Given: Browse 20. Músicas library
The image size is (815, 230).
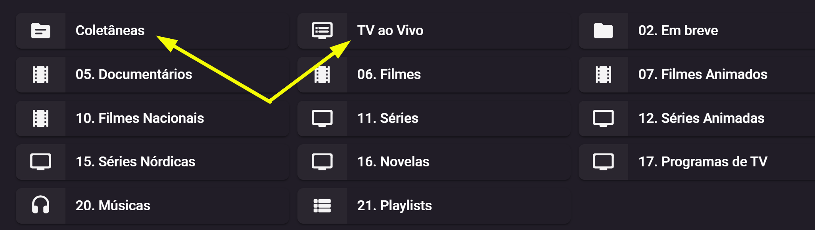Looking at the screenshot, I should (x=113, y=205).
